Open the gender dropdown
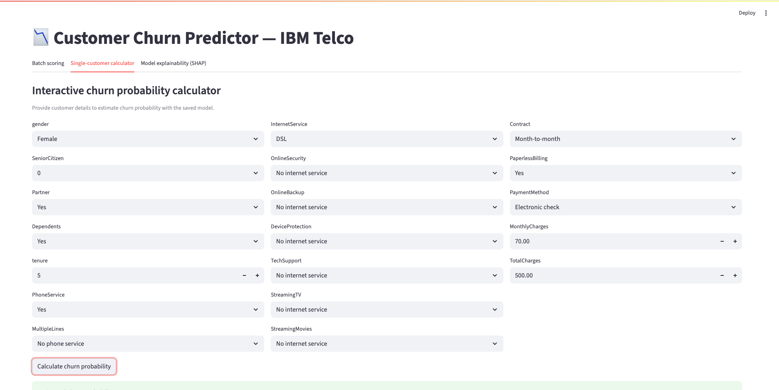The image size is (779, 390). (x=148, y=139)
